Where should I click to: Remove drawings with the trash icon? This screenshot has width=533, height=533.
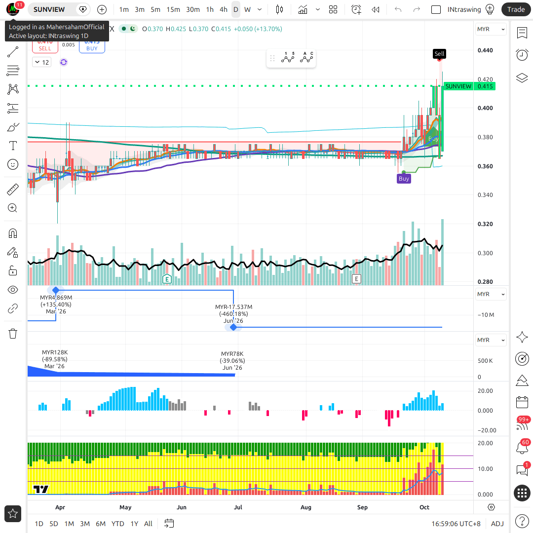12,334
